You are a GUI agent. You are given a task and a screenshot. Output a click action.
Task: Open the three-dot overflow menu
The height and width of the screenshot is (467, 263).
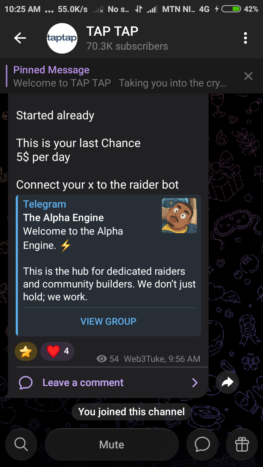(245, 38)
